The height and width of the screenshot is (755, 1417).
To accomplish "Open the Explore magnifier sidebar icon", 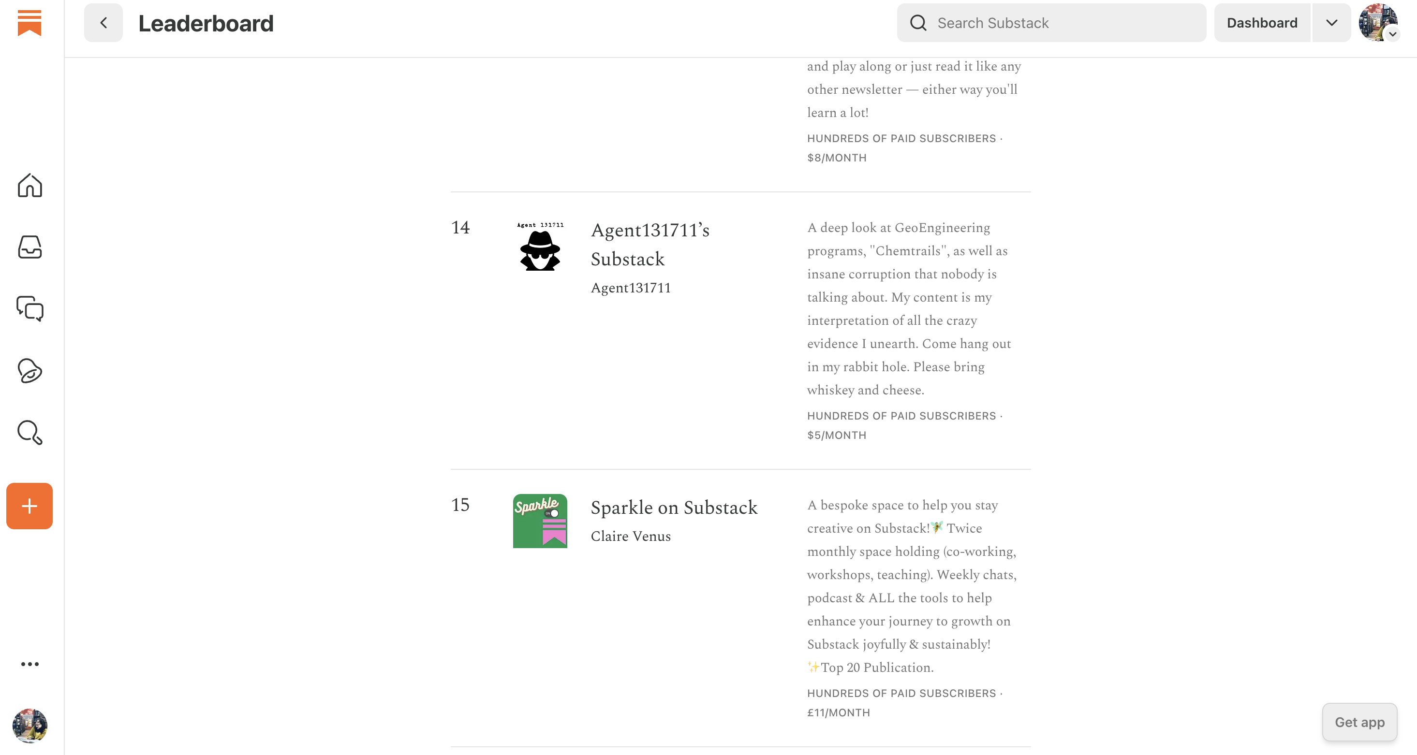I will coord(30,432).
